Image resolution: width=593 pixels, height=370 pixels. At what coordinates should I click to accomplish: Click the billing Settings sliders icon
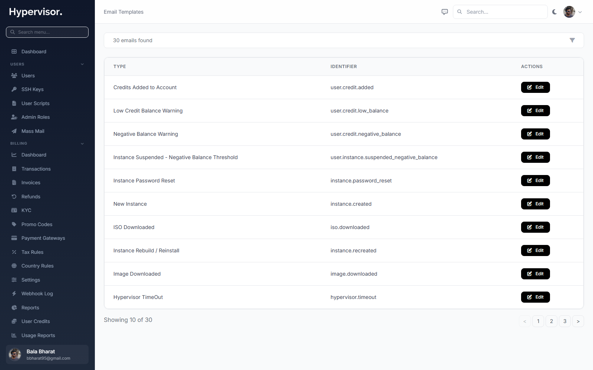point(14,280)
